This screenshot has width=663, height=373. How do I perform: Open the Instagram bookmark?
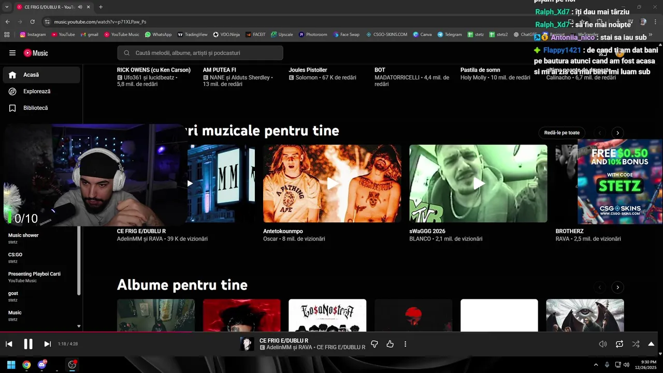pos(33,35)
